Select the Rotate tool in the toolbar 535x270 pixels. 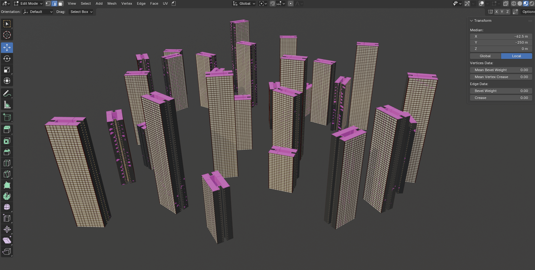7,59
